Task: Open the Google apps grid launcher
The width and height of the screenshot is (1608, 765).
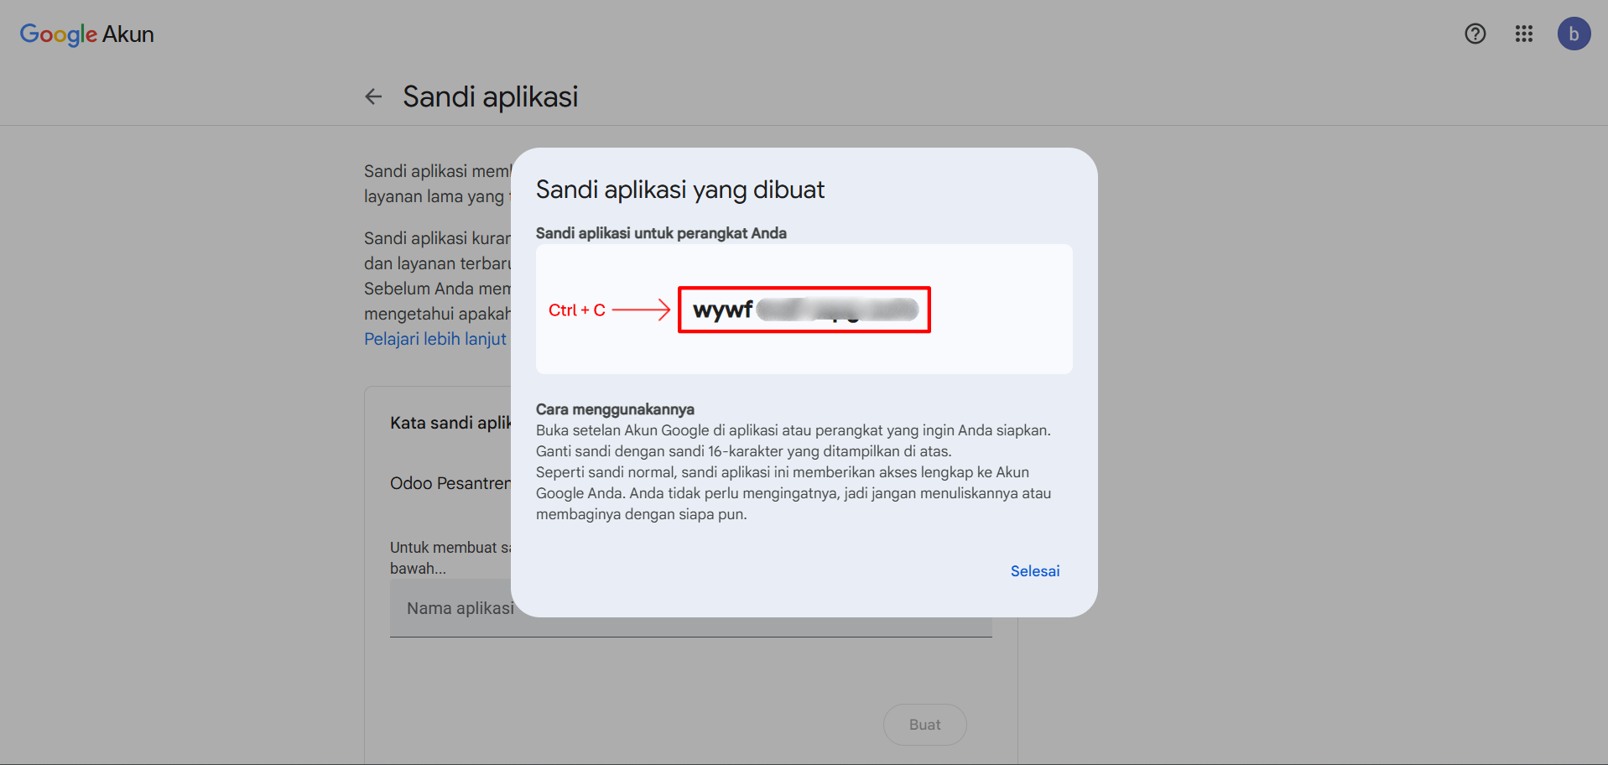Action: pos(1523,34)
